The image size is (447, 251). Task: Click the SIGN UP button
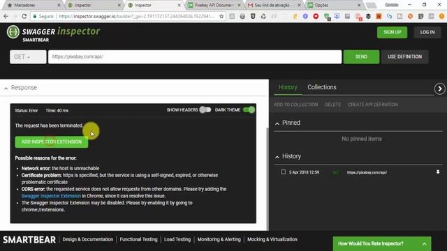click(392, 32)
